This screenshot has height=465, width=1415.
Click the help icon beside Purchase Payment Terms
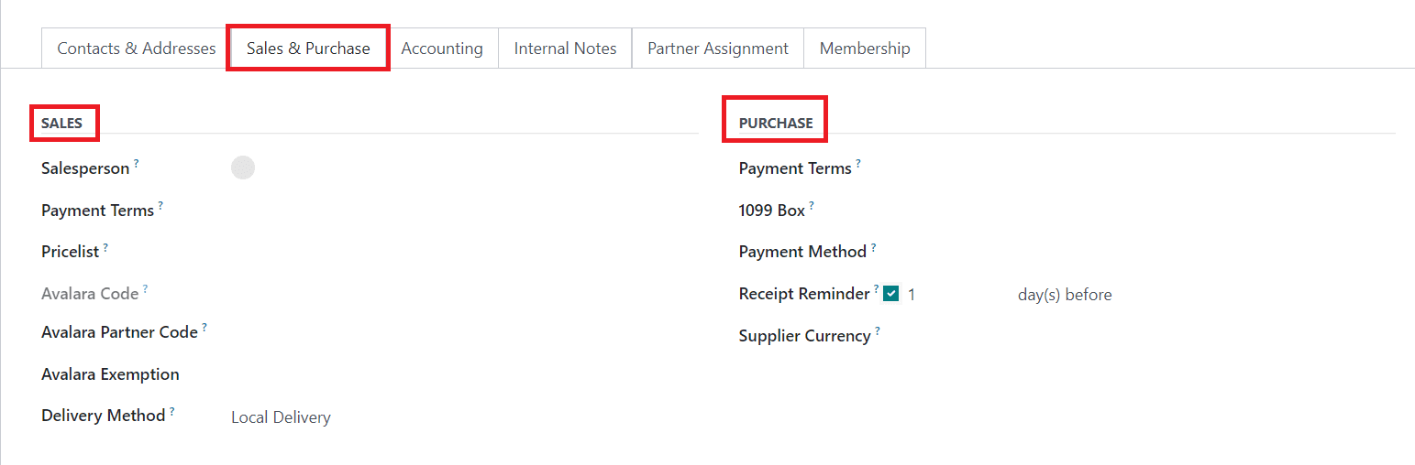pos(858,164)
